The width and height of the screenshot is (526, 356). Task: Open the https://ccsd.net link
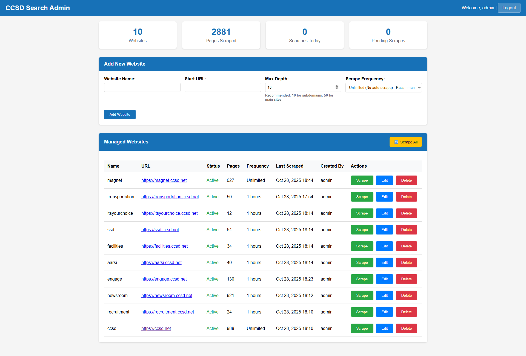tap(156, 328)
